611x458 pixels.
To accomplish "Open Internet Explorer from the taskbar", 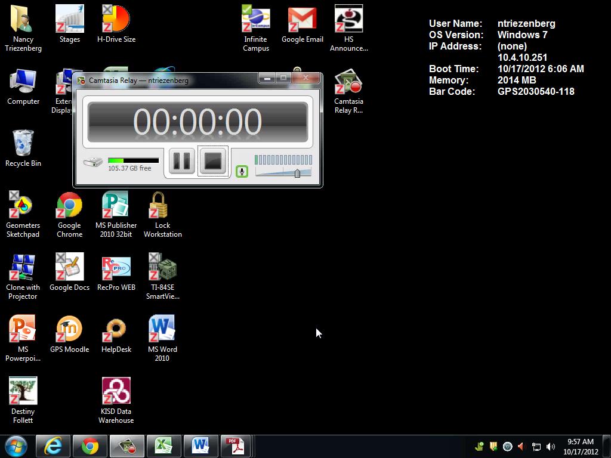I will [x=53, y=446].
